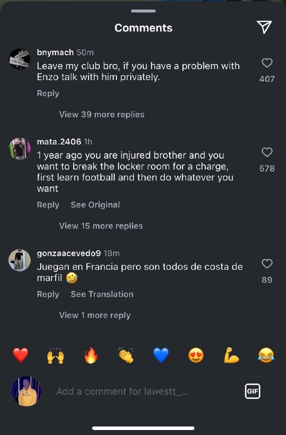Image resolution: width=286 pixels, height=435 pixels.
Task: Like the comment by gonzaacevedo9
Action: [267, 264]
